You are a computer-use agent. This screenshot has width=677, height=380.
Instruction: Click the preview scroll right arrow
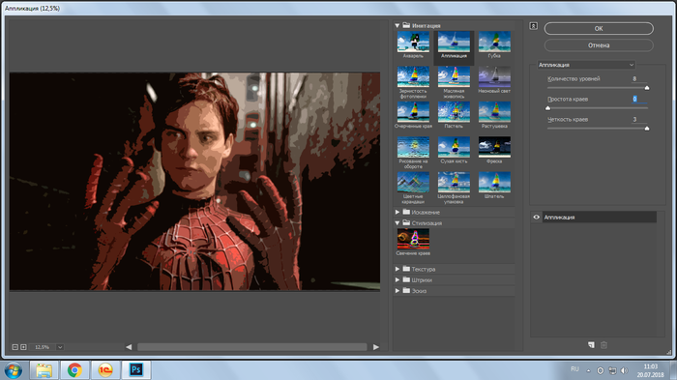point(376,347)
